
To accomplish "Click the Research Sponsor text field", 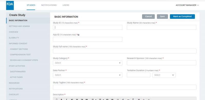I will pos(162,63).
